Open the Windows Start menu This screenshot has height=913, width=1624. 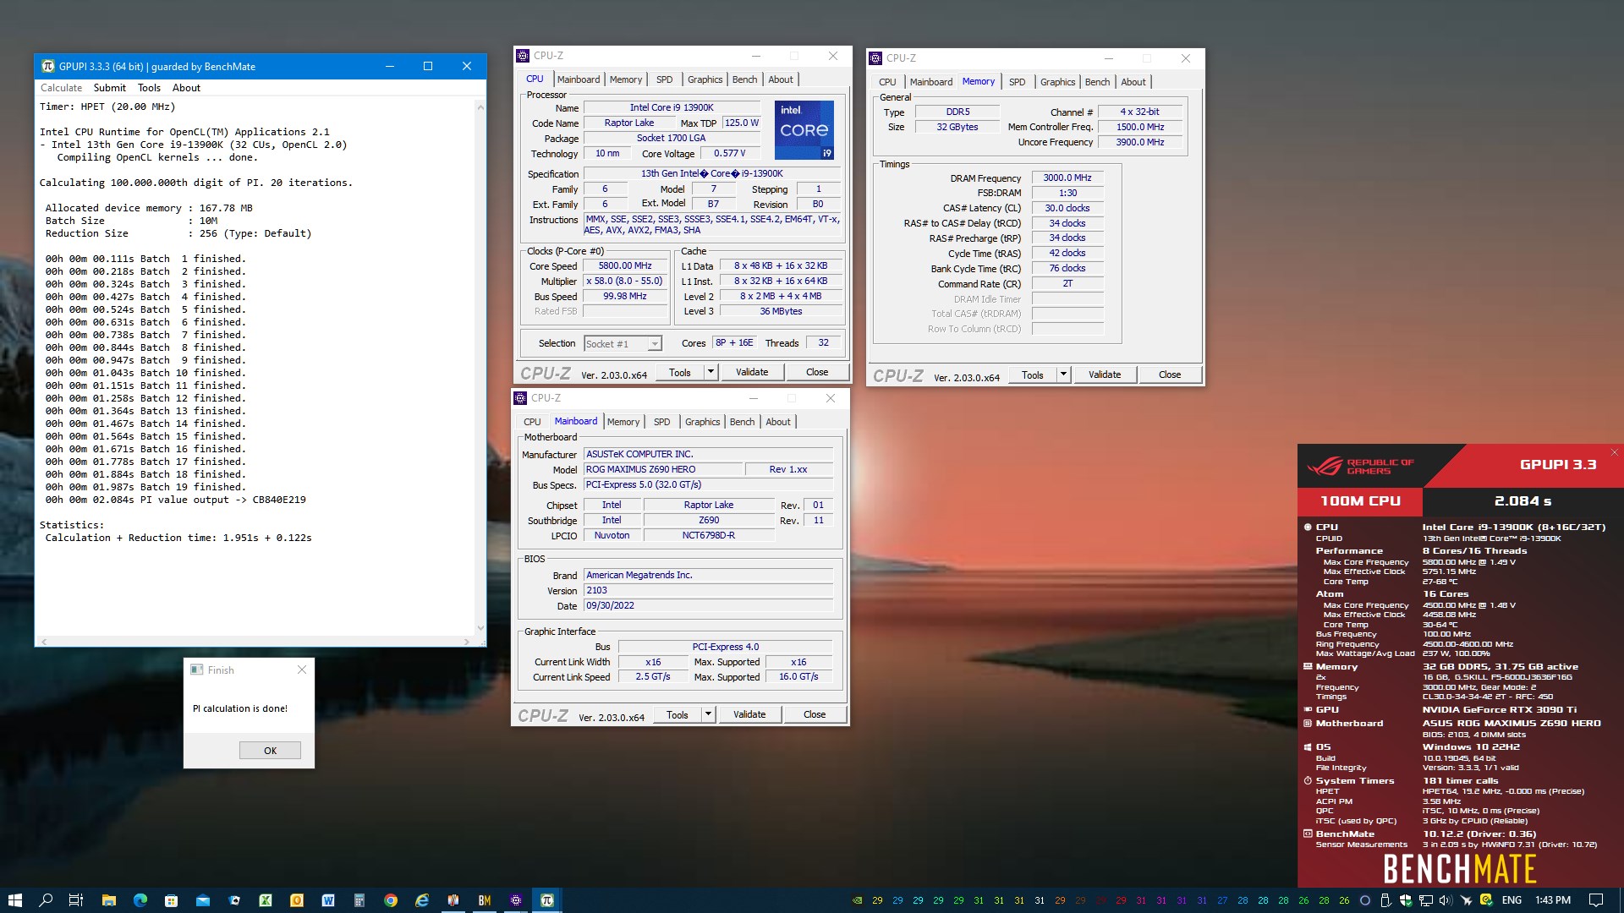(x=14, y=900)
